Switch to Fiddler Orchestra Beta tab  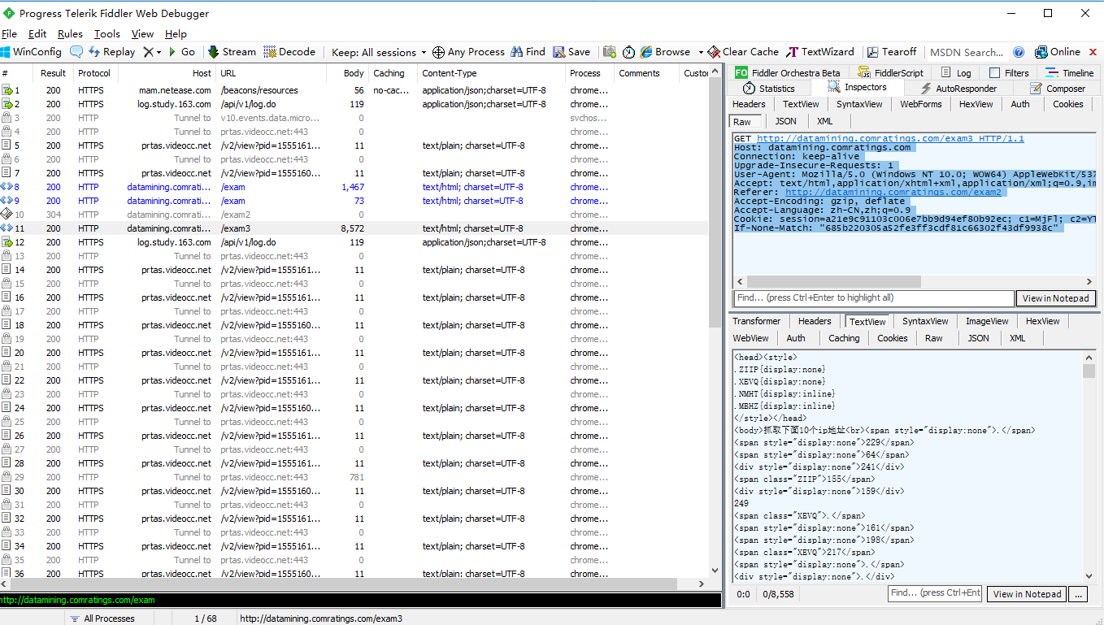[x=788, y=72]
